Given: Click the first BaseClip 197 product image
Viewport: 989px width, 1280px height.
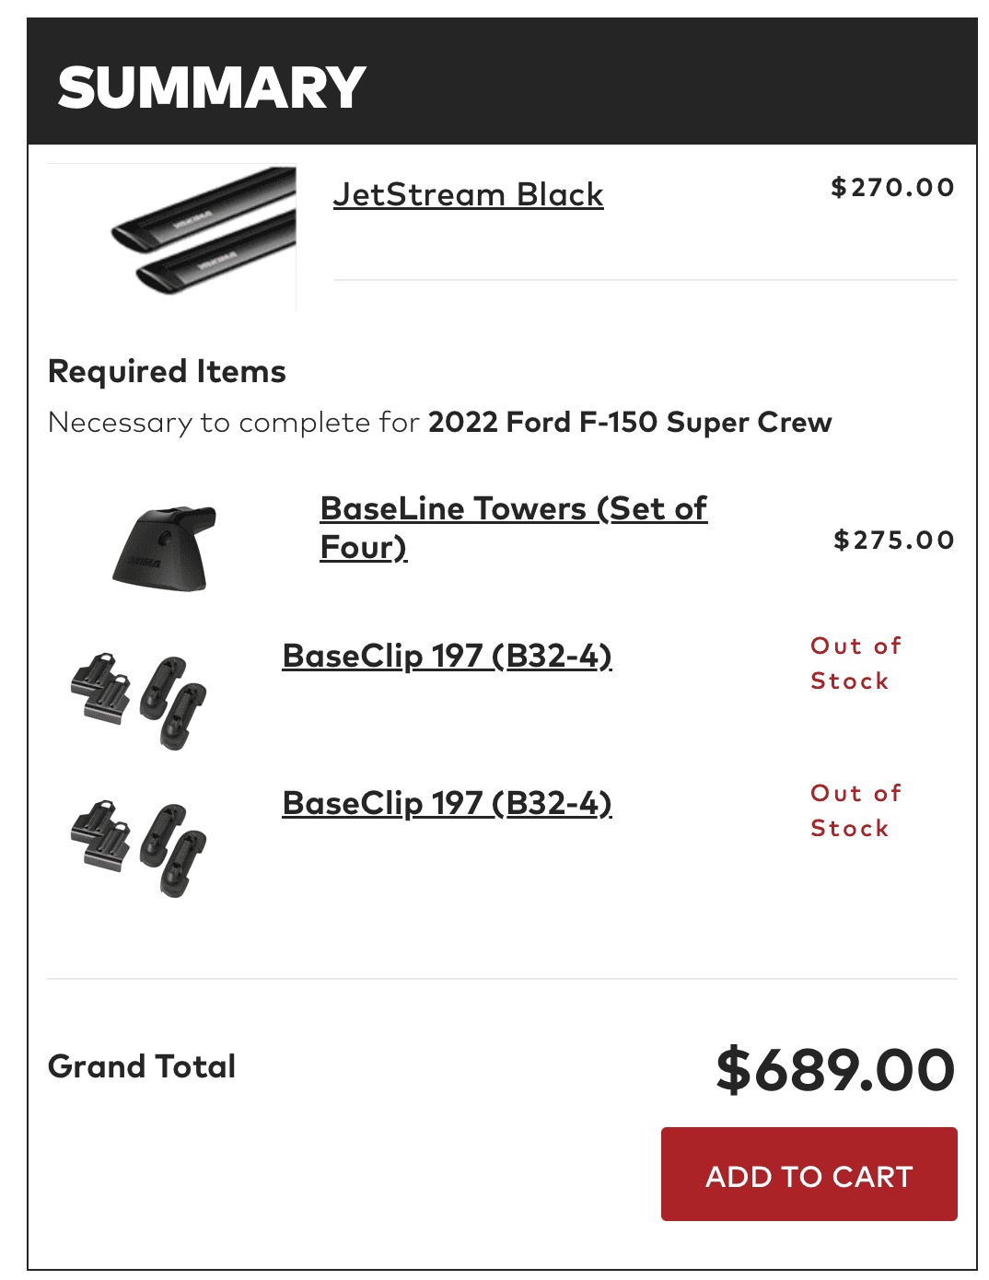Looking at the screenshot, I should tap(139, 700).
